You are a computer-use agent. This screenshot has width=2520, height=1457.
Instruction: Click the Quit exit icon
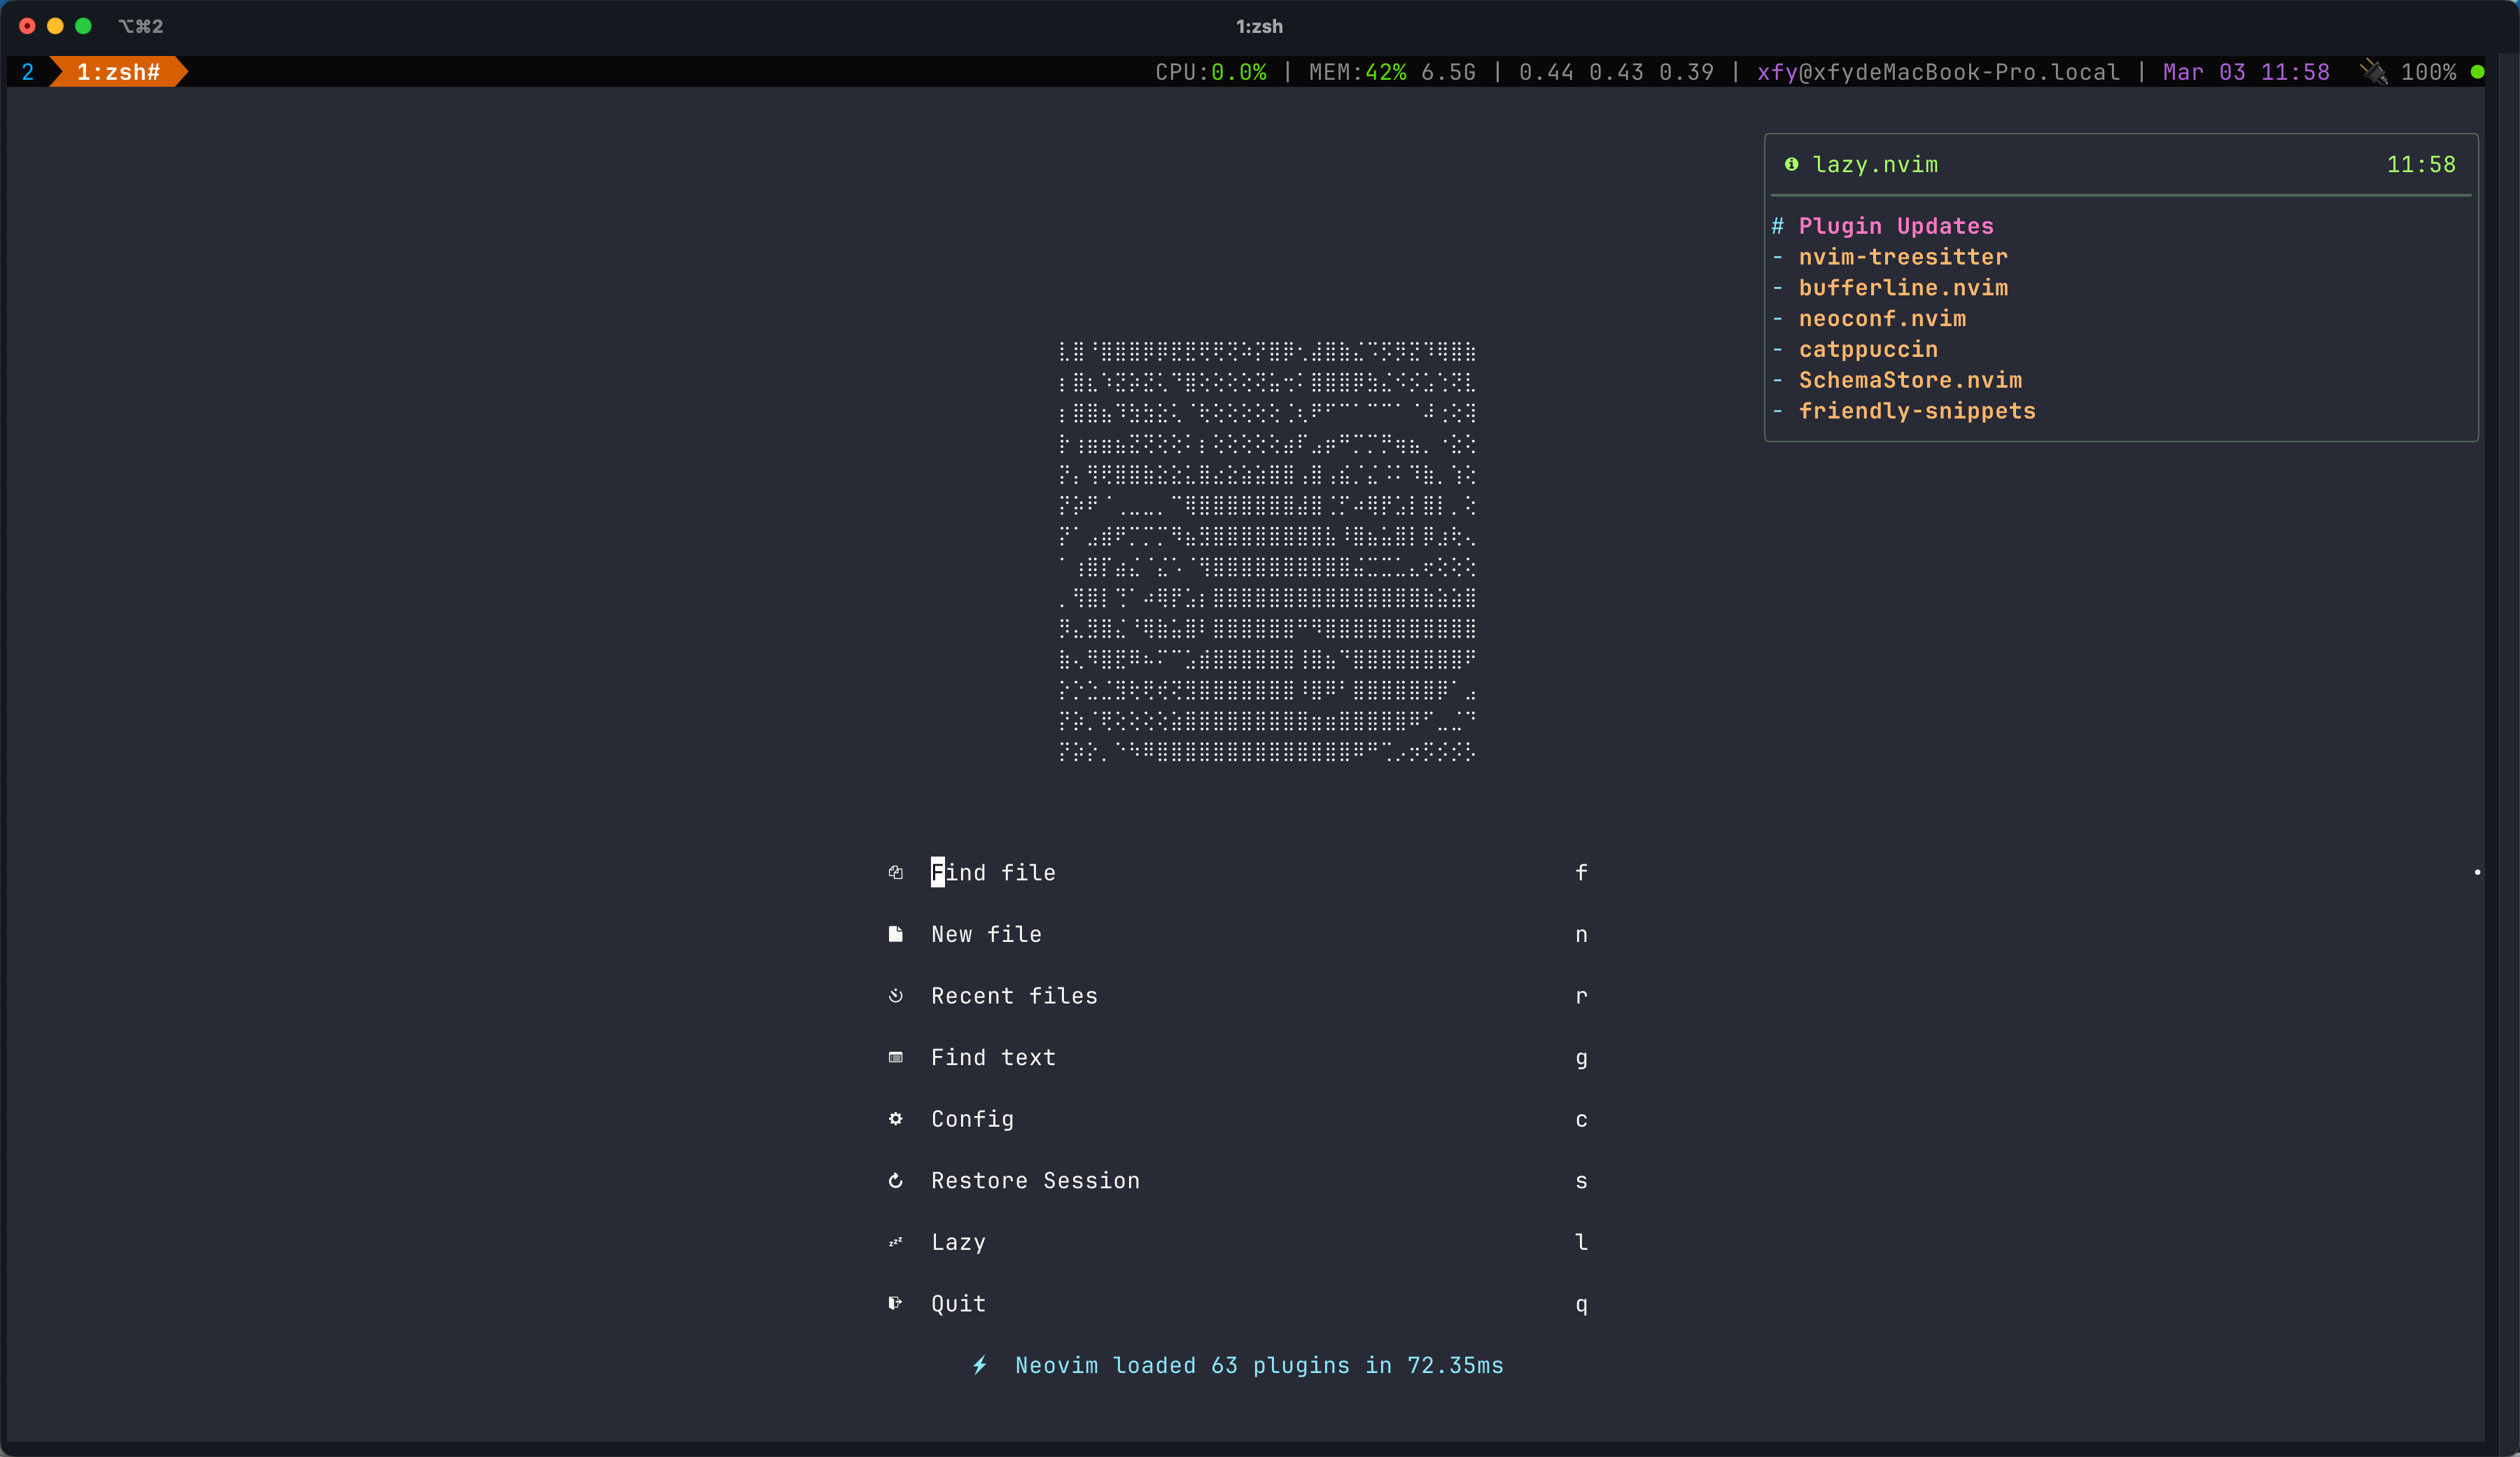(x=895, y=1304)
